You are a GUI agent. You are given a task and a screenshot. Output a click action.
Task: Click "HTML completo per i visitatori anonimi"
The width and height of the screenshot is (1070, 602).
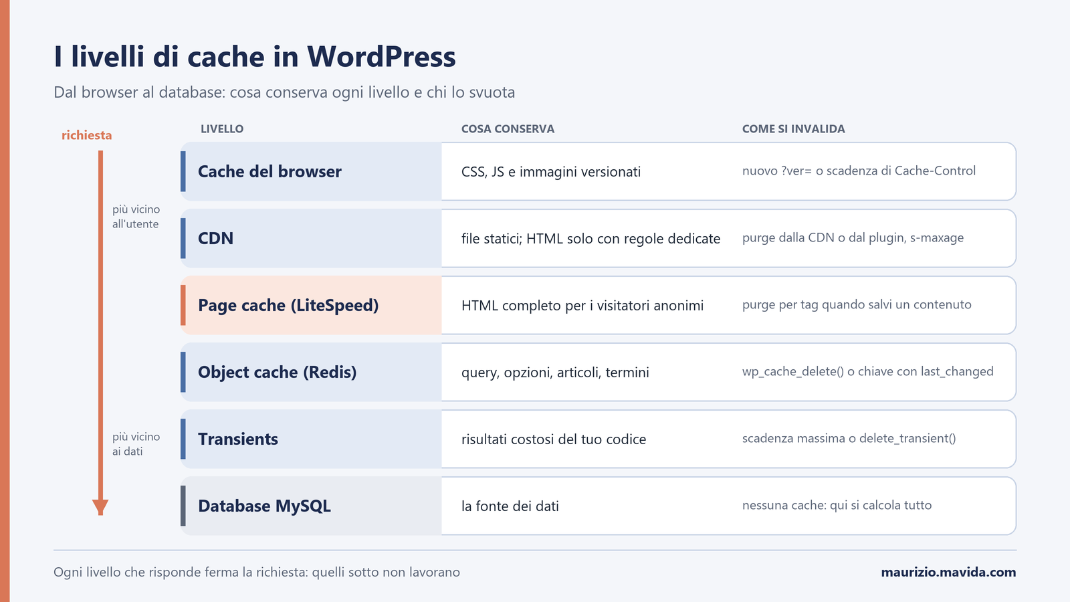pos(582,306)
